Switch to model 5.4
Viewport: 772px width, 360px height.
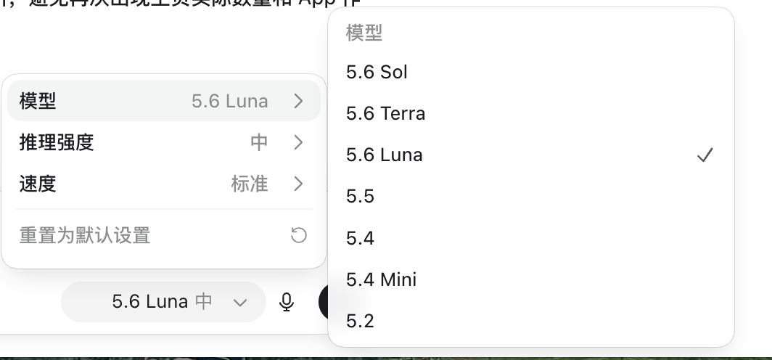pyautogui.click(x=531, y=238)
